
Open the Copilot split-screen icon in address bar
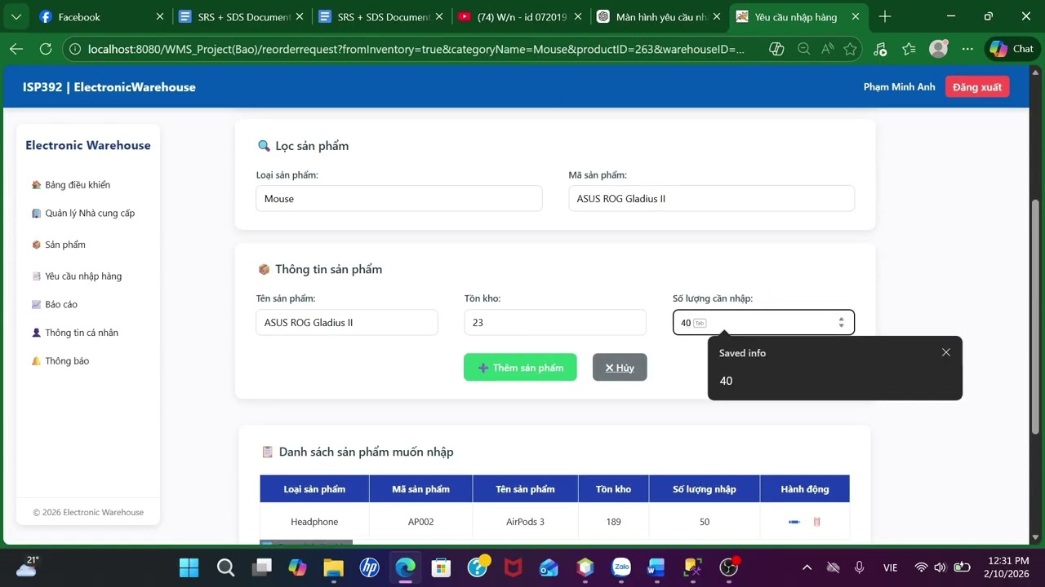[x=777, y=49]
